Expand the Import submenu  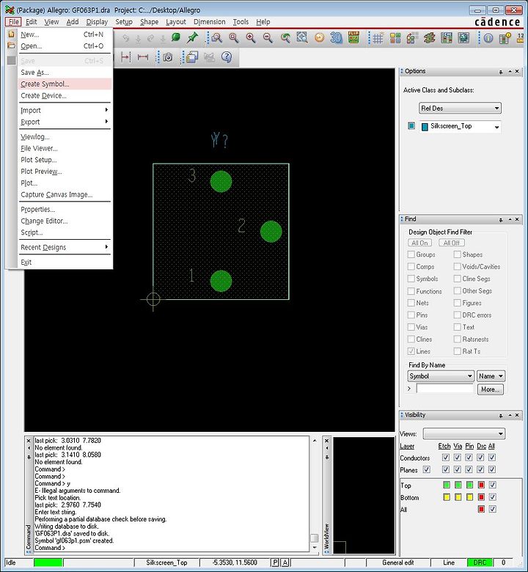(x=65, y=110)
